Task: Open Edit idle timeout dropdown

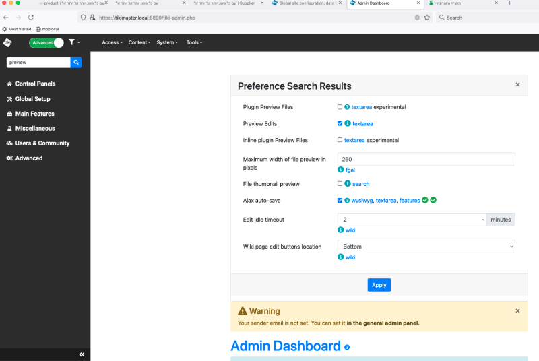Action: (412, 220)
